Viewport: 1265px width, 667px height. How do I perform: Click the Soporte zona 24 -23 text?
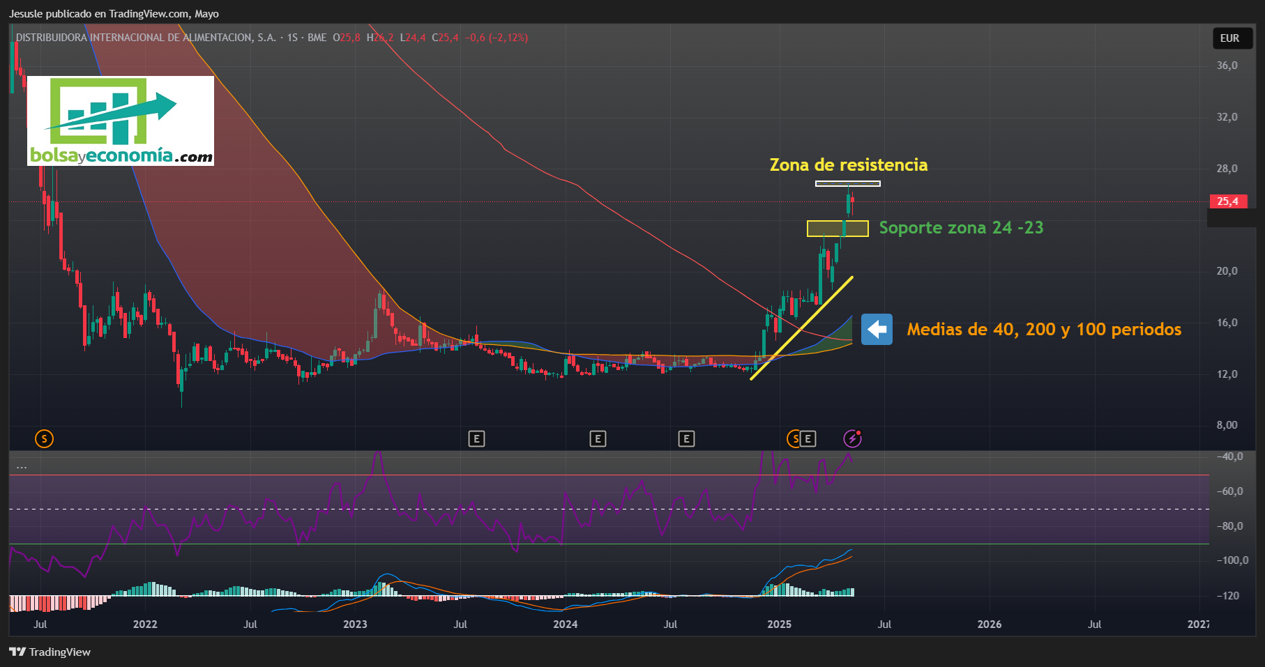(x=961, y=227)
